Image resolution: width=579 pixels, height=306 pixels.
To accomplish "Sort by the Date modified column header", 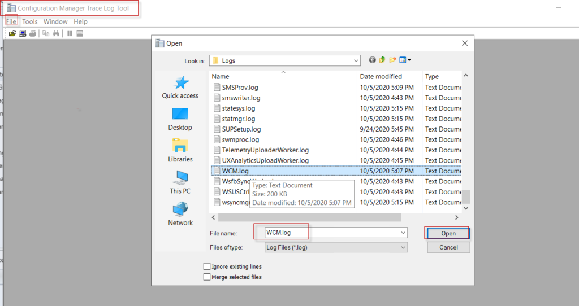I will click(390, 76).
